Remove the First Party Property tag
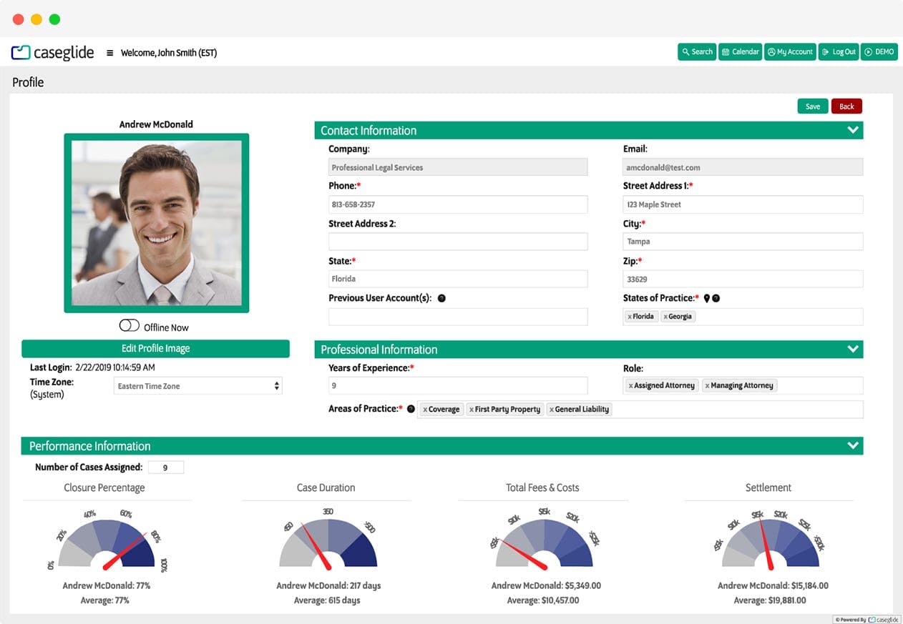903x624 pixels. [x=471, y=410]
